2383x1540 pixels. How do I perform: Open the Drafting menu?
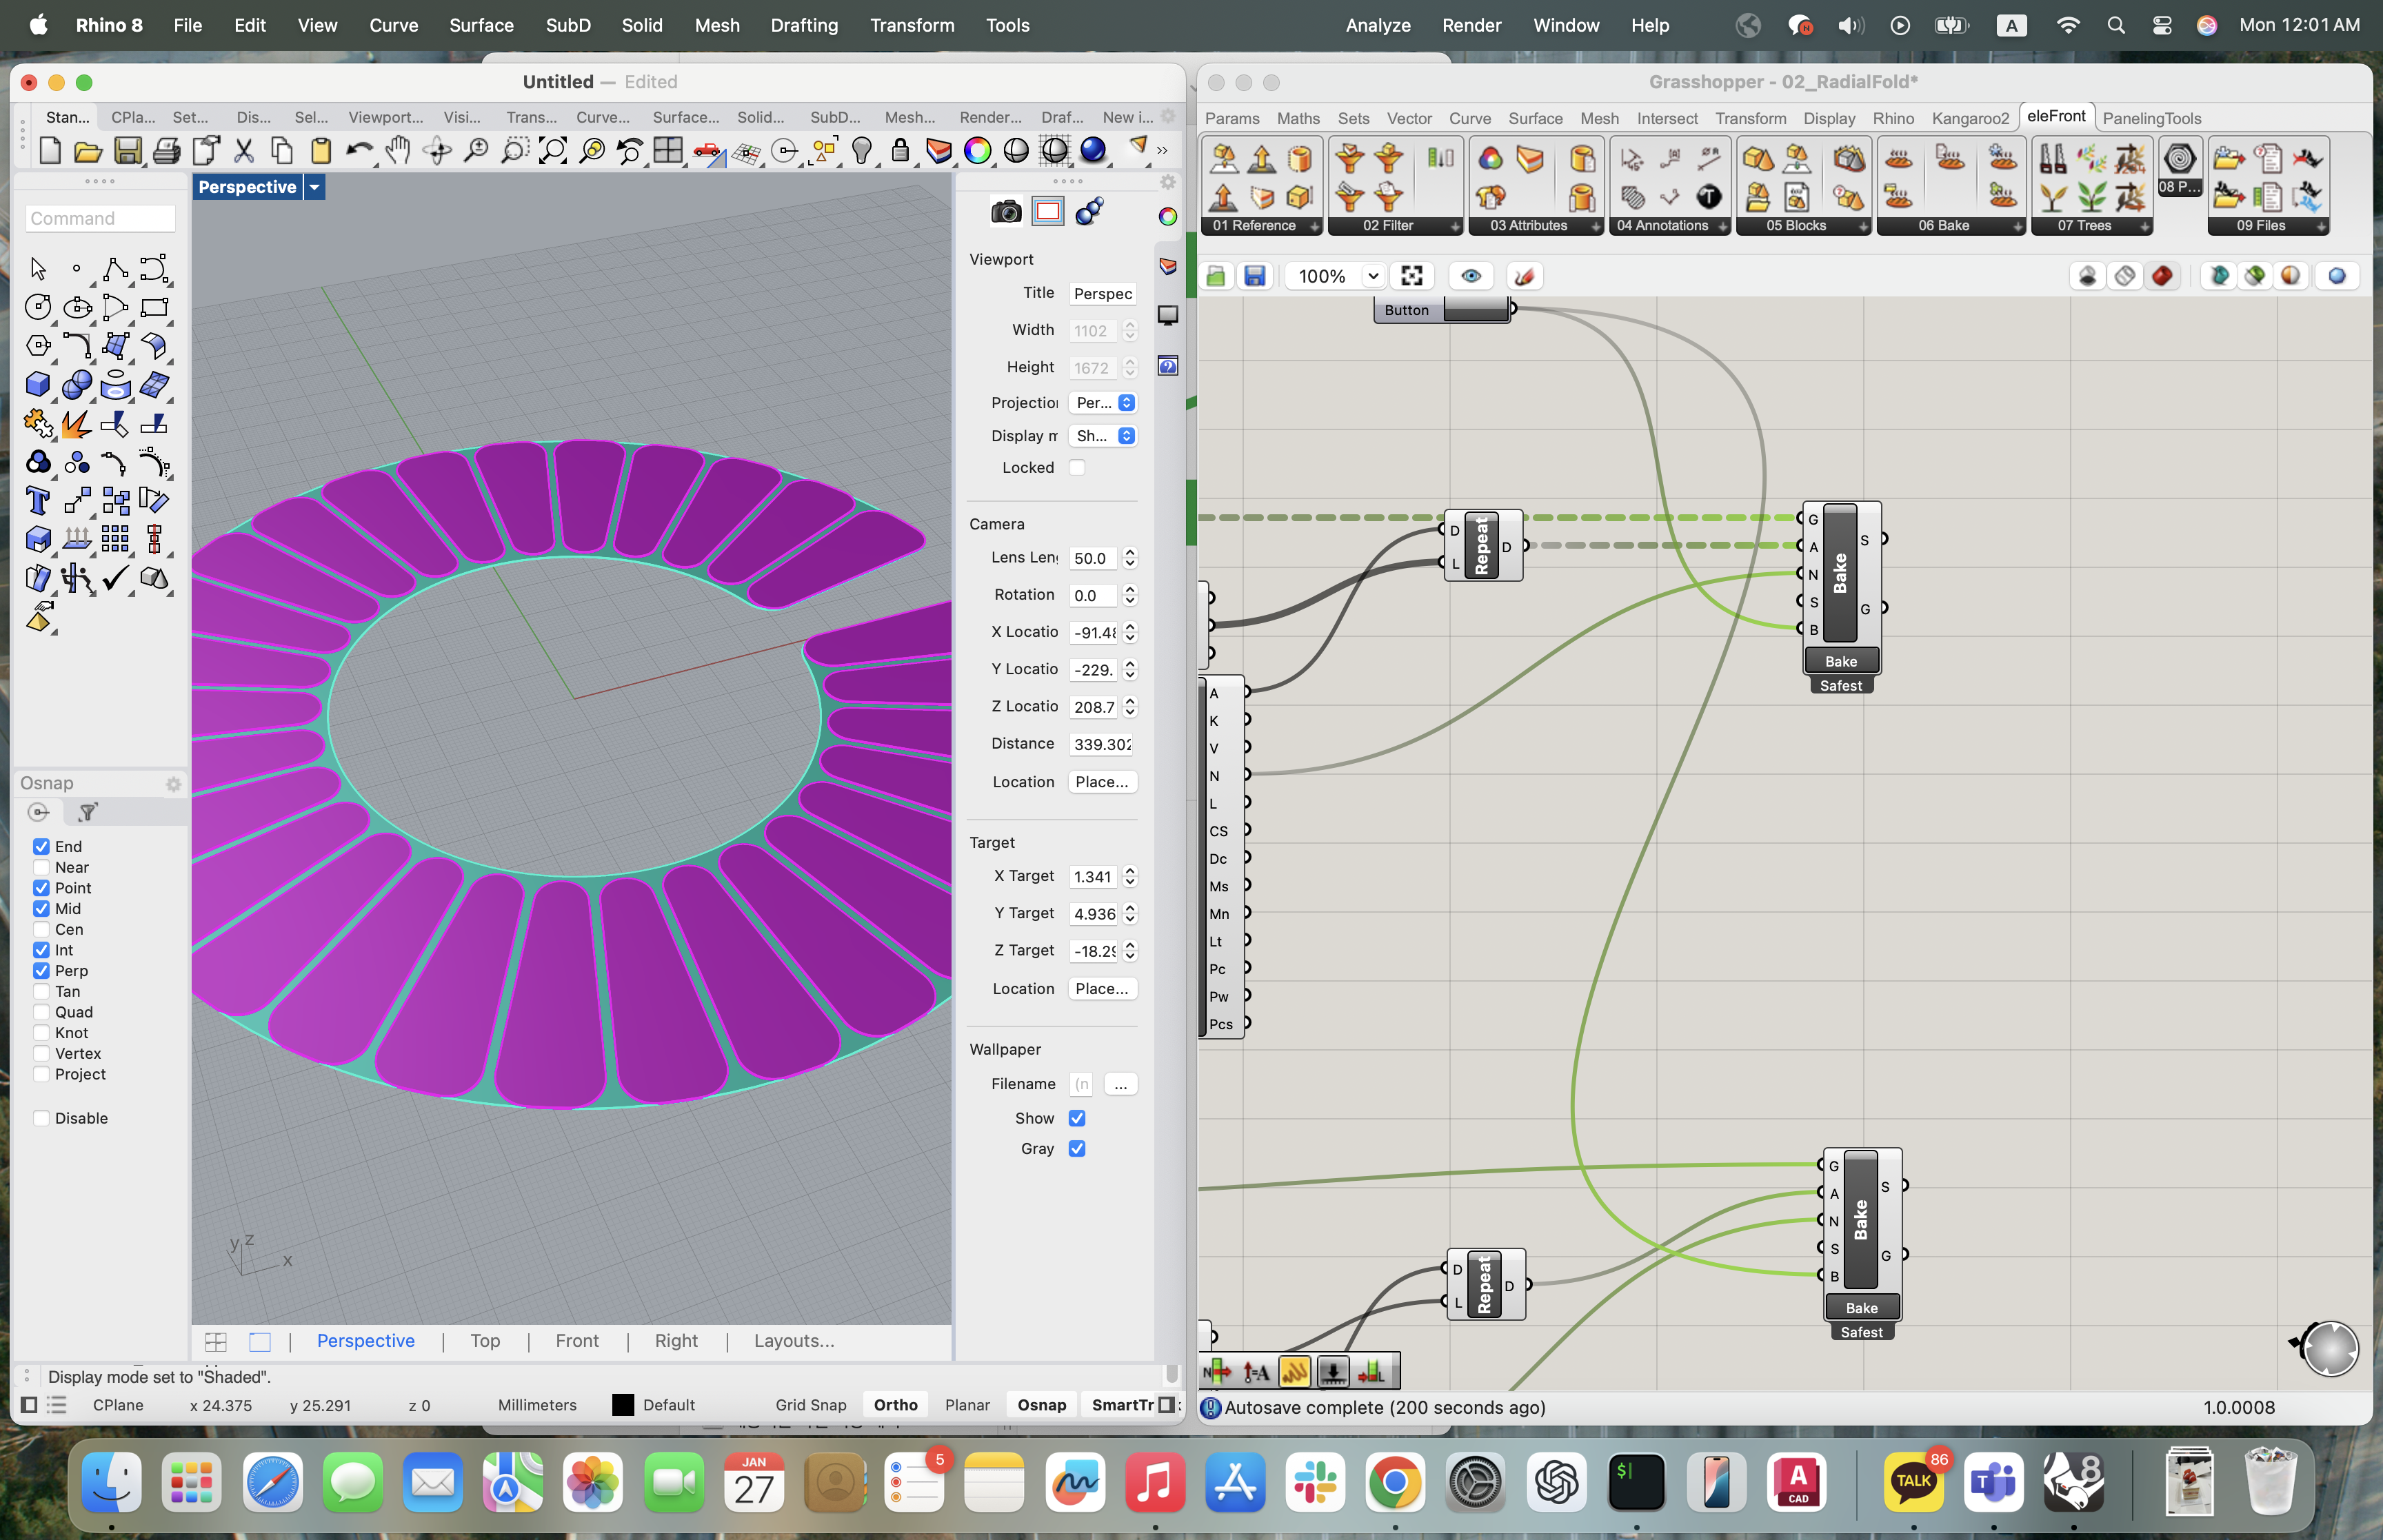tap(803, 25)
